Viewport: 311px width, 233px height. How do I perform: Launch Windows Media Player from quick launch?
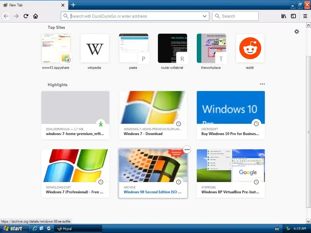coord(49,228)
